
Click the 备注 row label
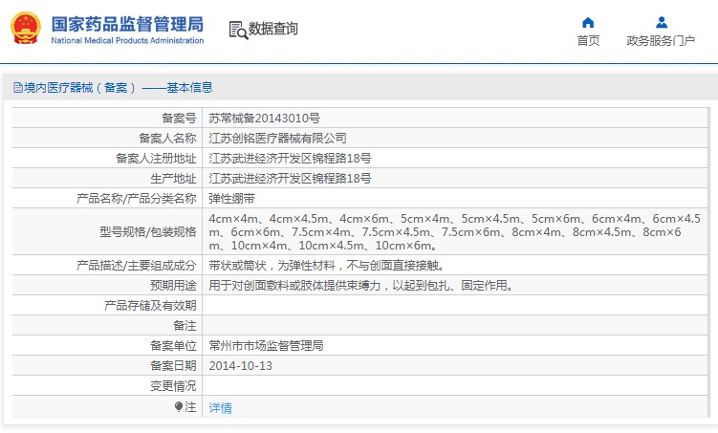[x=185, y=326]
